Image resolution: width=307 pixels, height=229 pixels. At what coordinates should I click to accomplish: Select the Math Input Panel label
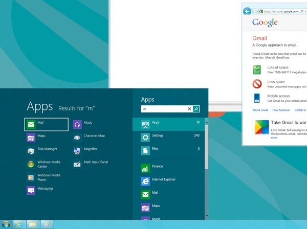click(x=96, y=162)
